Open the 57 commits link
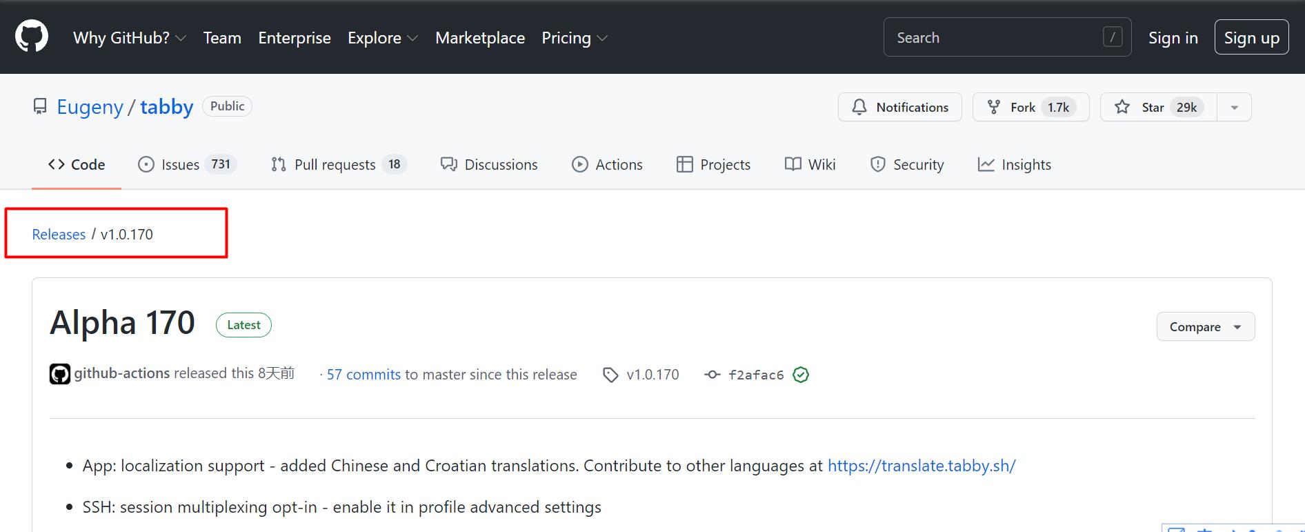Viewport: 1305px width, 532px height. (x=363, y=375)
